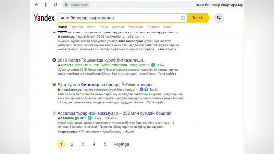This screenshot has height=154, width=274.
Task: Open the Бўш турган бинолар result title
Action: (107, 85)
